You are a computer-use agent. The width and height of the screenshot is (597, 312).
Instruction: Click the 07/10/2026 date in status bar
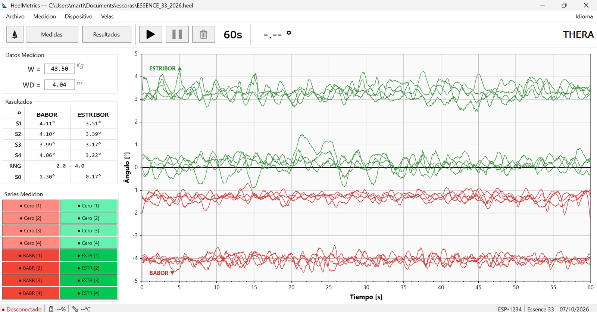(x=574, y=309)
